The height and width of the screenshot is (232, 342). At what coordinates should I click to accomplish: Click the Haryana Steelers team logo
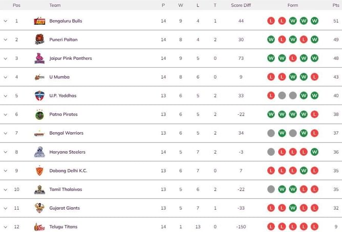39,152
